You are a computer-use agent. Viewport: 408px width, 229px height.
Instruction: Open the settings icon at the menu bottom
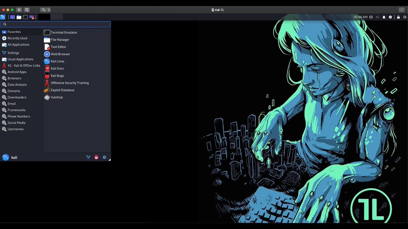[x=88, y=157]
